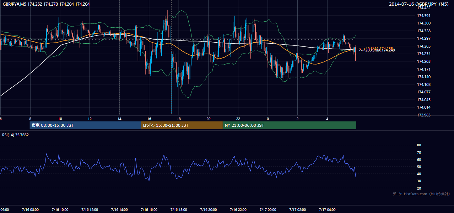Click the 7/16 14:00 bottom time label
Viewport: 454px width, 213px height.
pos(119,210)
